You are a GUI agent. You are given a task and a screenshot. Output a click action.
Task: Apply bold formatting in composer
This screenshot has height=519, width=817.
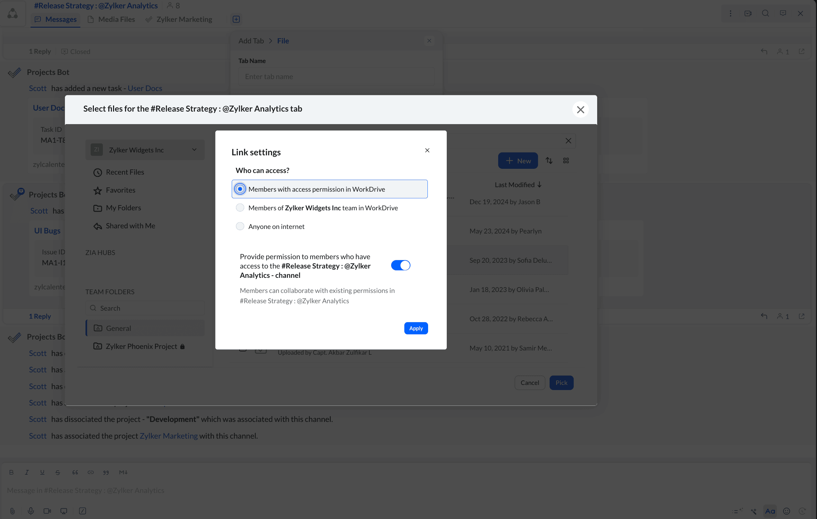click(11, 472)
